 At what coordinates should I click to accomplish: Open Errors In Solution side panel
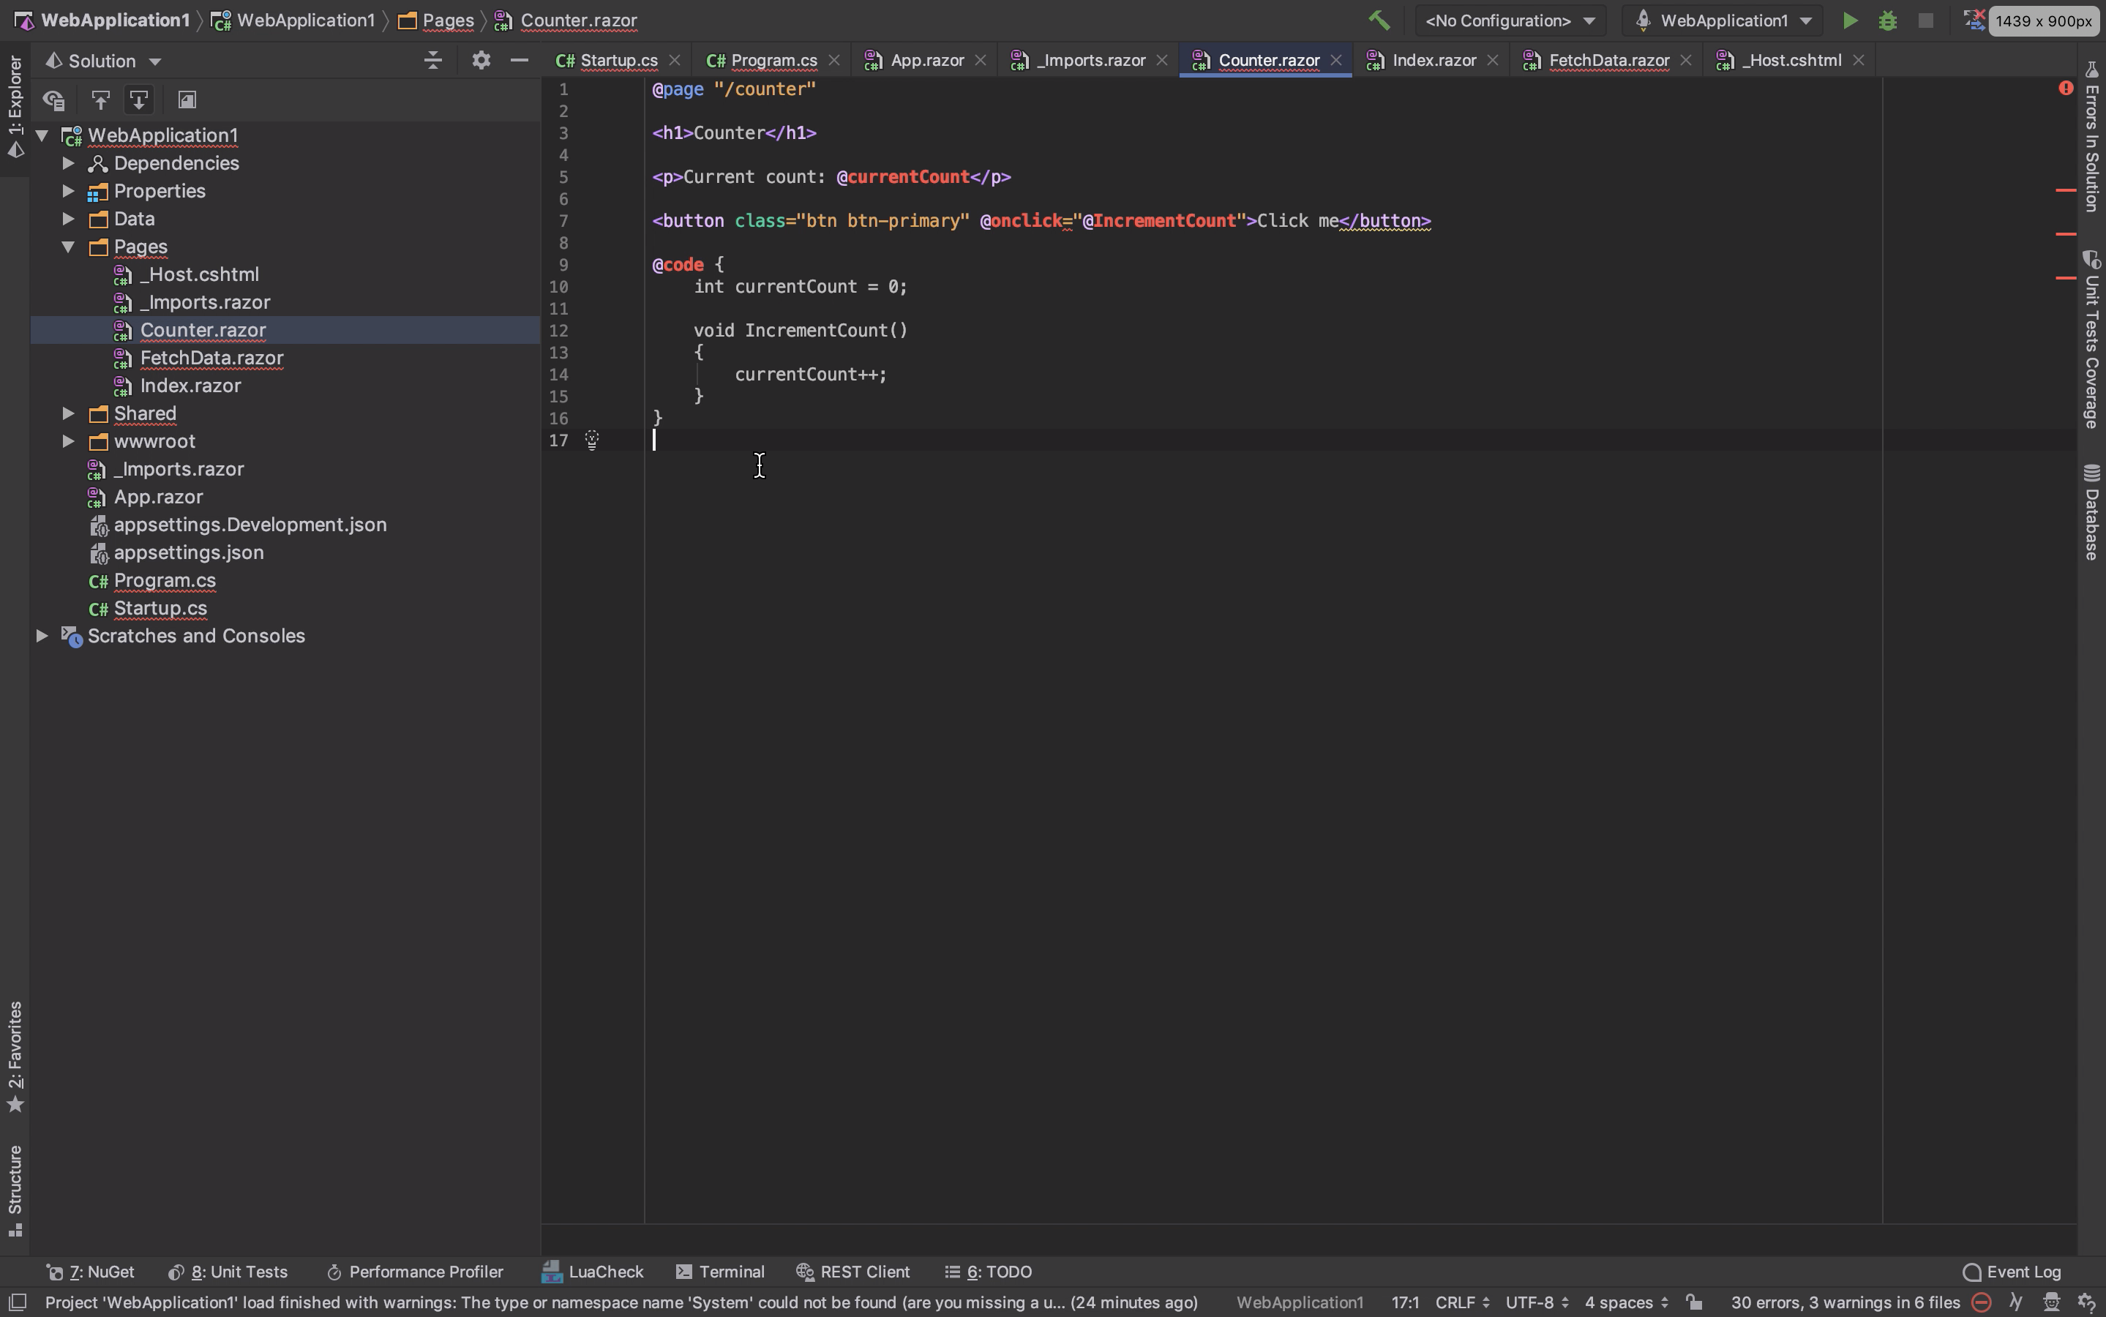pyautogui.click(x=2092, y=137)
